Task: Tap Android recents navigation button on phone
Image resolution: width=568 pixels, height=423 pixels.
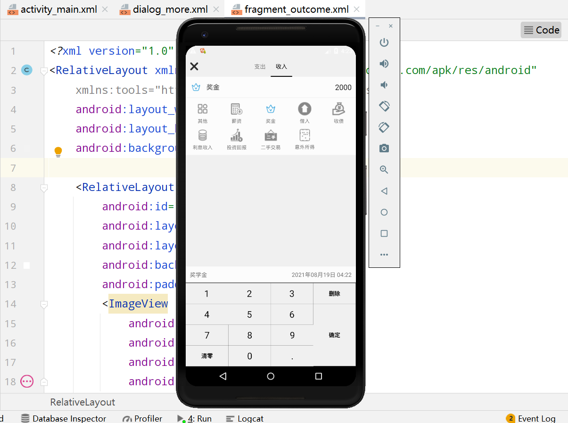Action: (x=319, y=376)
